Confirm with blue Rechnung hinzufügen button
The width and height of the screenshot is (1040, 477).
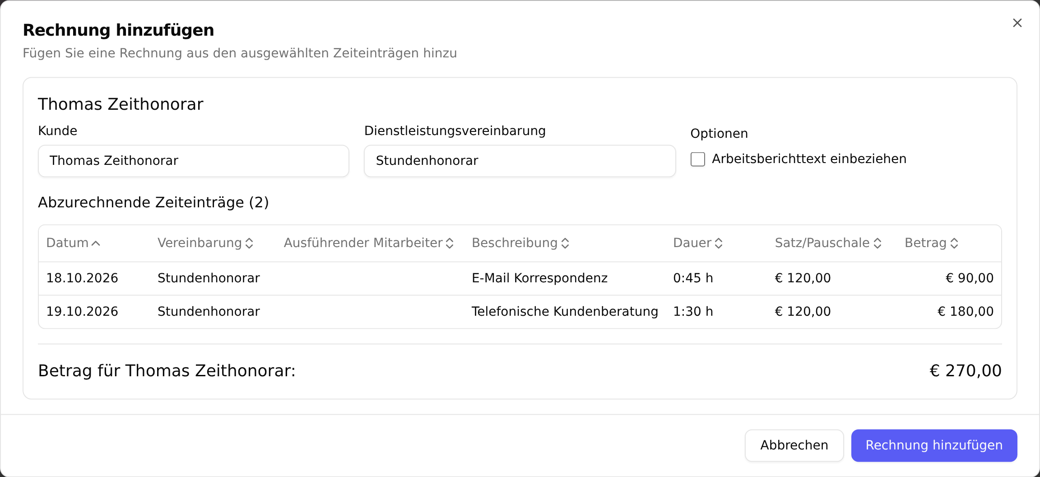pos(934,445)
